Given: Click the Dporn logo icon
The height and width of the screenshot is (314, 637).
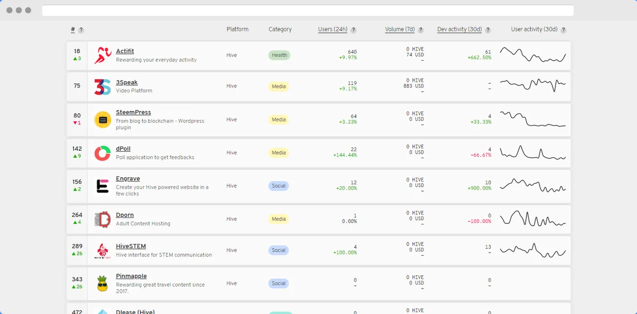Looking at the screenshot, I should pyautogui.click(x=103, y=219).
